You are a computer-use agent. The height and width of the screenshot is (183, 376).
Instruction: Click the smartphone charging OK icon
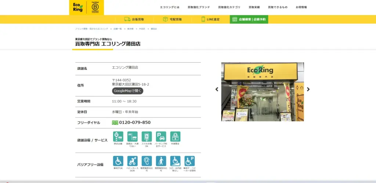click(x=147, y=137)
